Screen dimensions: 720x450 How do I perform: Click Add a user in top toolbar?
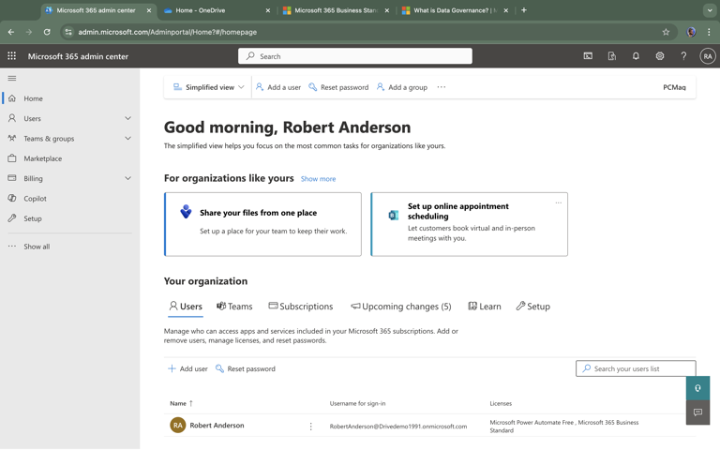[278, 87]
